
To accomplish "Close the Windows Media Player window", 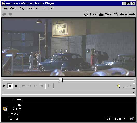I will [133, 3].
